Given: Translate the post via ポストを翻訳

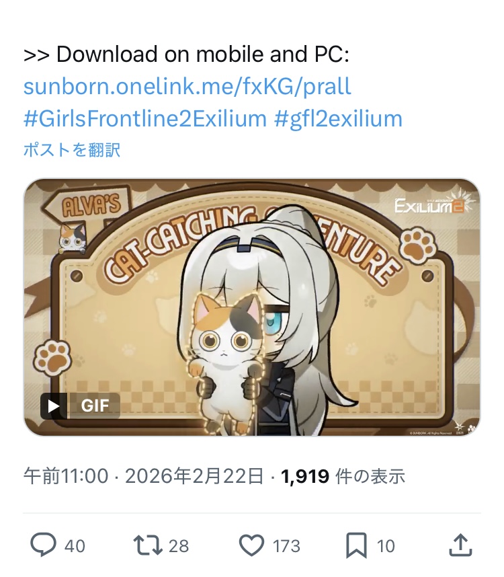Looking at the screenshot, I should [x=72, y=150].
